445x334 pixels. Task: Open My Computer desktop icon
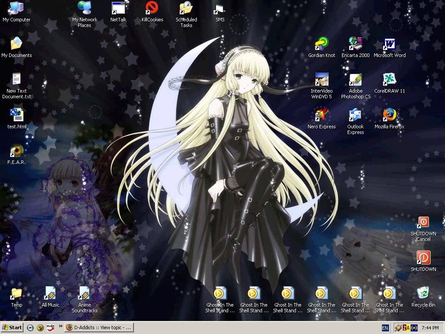click(17, 12)
